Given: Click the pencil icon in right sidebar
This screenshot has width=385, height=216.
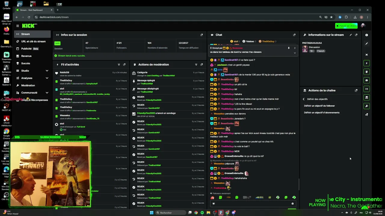Looking at the screenshot, I should click(x=367, y=43).
